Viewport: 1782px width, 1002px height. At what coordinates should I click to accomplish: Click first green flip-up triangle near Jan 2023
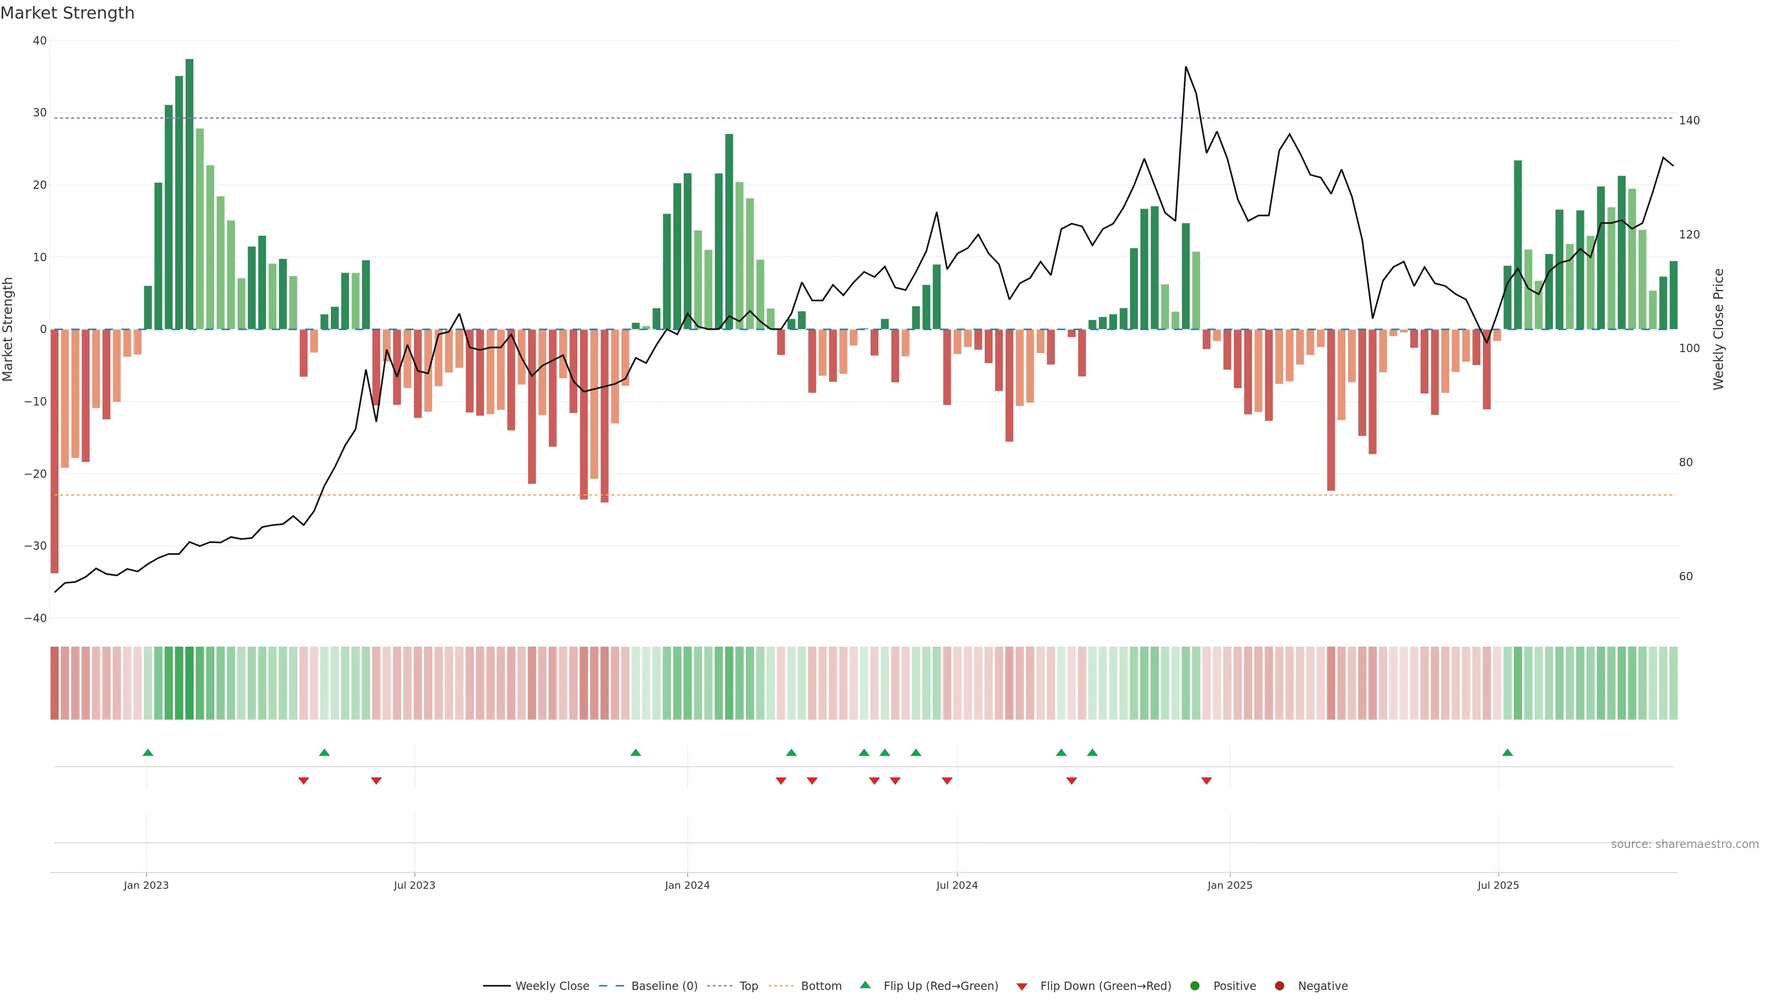coord(148,752)
